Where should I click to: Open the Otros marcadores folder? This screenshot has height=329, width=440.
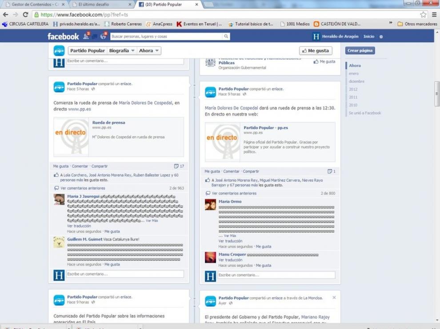coord(417,24)
